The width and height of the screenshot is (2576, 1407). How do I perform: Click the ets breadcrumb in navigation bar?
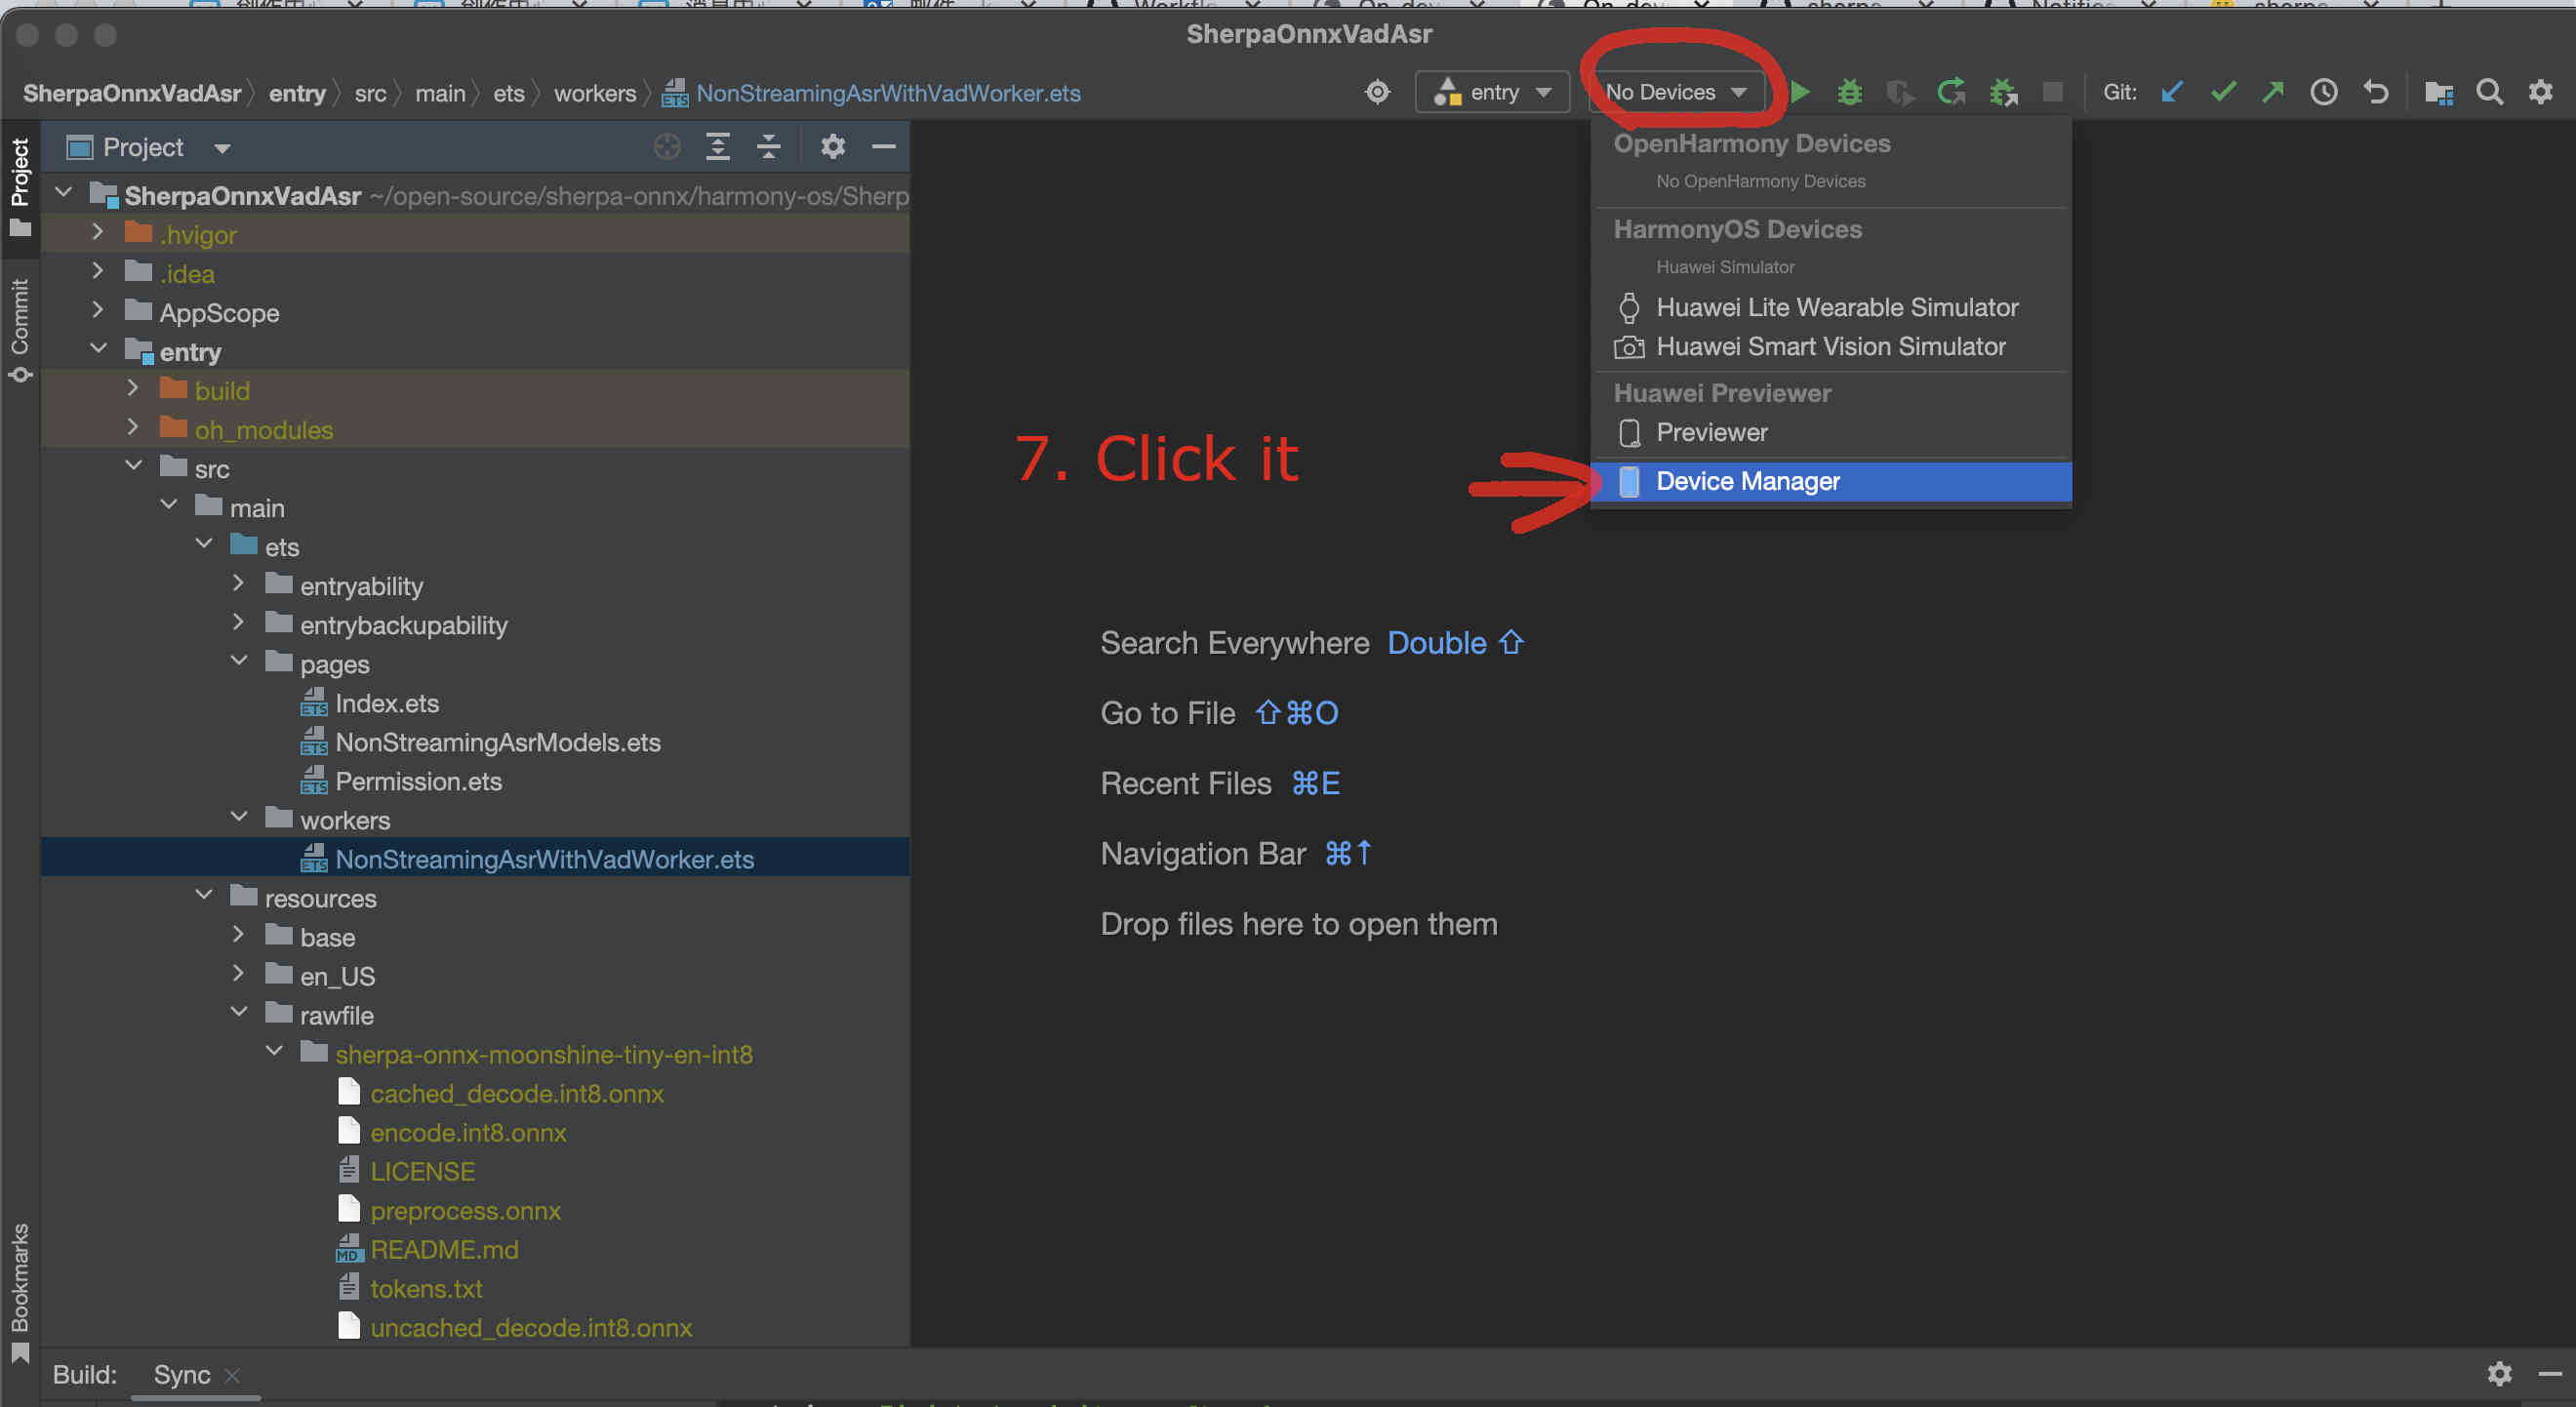pos(509,93)
